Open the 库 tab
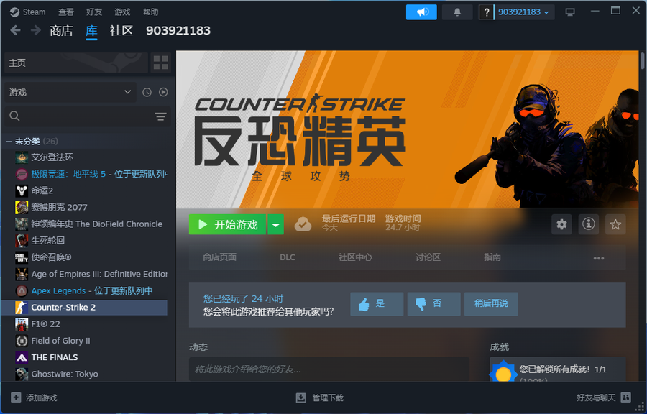647x414 pixels. [x=91, y=30]
